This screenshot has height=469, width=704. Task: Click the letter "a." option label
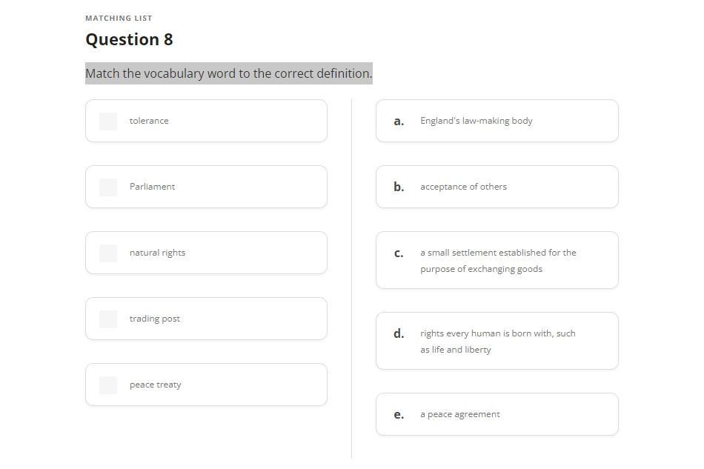[399, 122]
